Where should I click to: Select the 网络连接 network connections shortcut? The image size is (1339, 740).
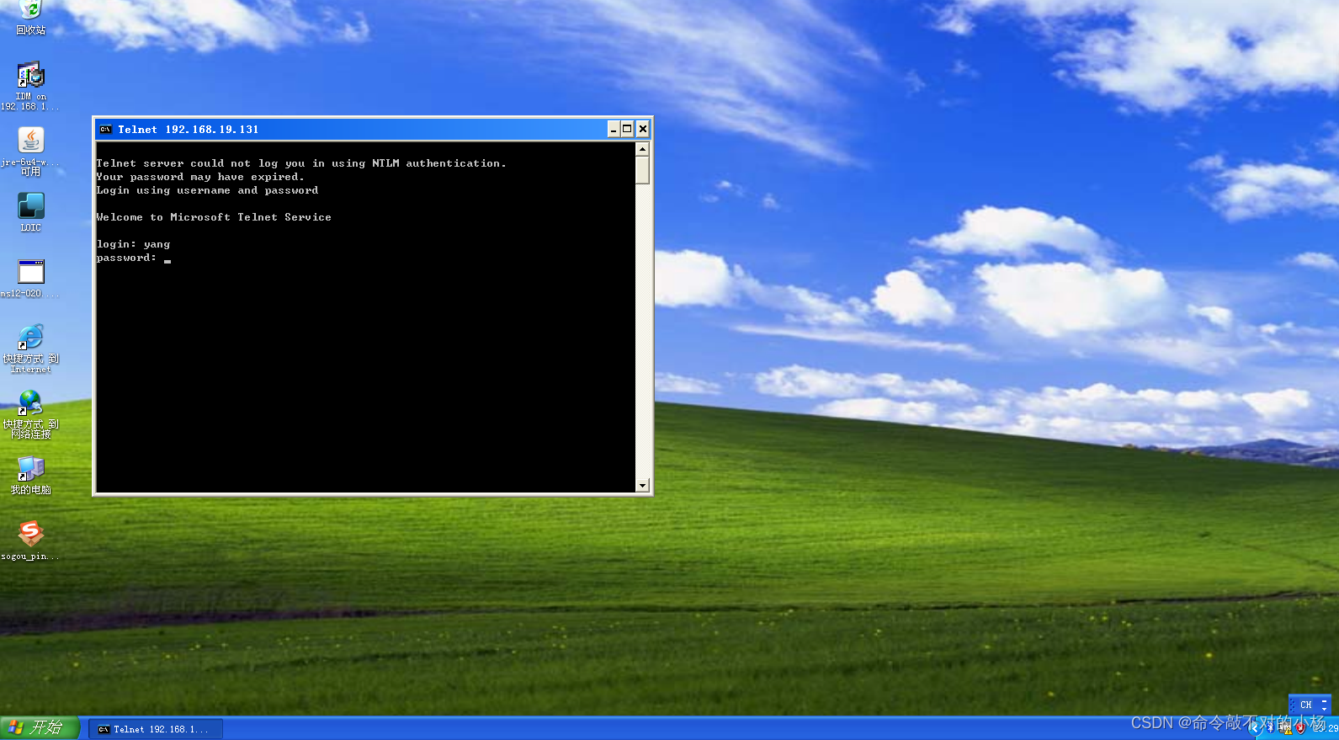(x=30, y=414)
